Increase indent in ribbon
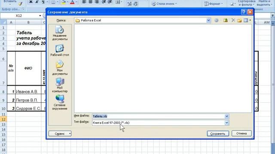Viewport: 275px width, 154px height. pos(110,2)
